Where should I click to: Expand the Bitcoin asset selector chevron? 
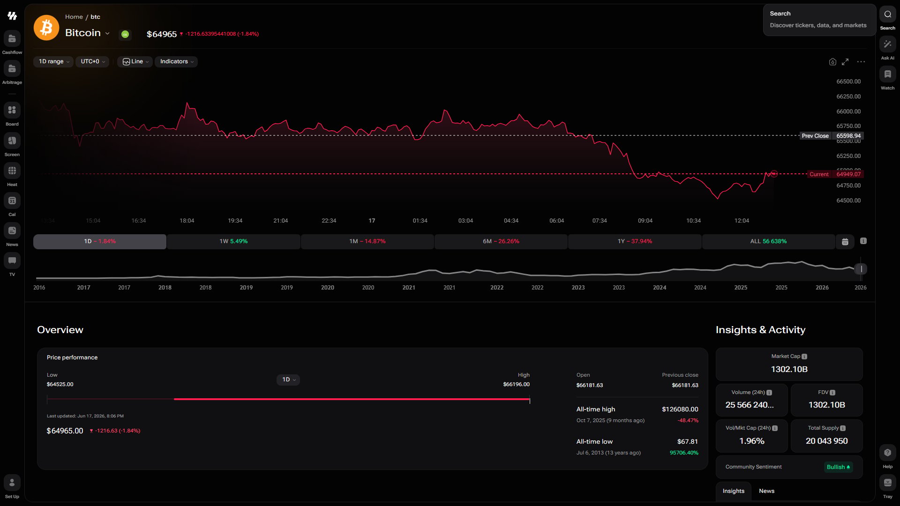(107, 33)
